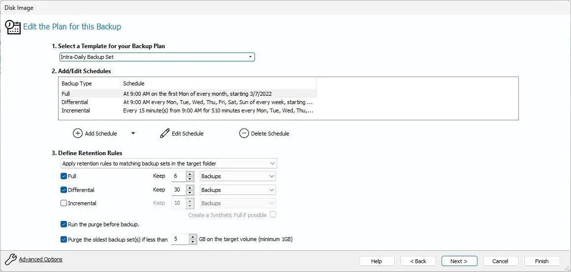
Task: Click the purge GB threshold field
Action: point(180,239)
